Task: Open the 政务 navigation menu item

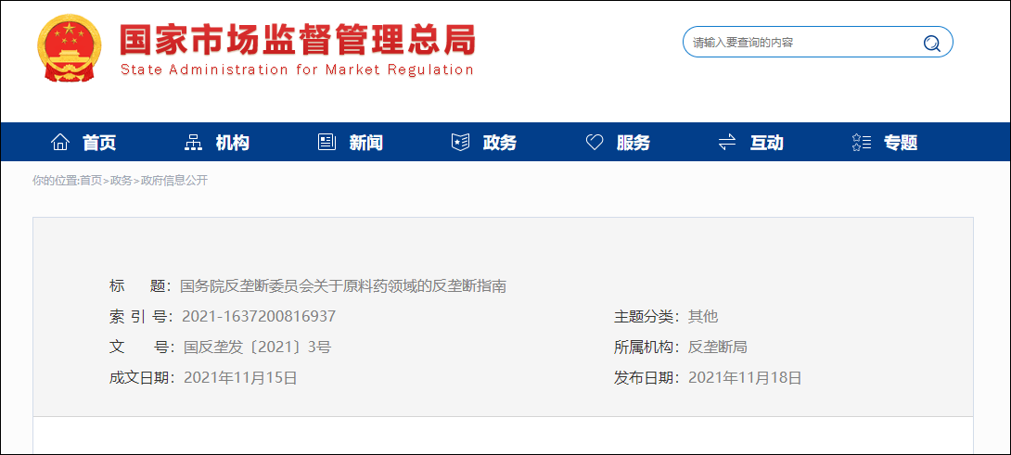Action: coord(500,143)
